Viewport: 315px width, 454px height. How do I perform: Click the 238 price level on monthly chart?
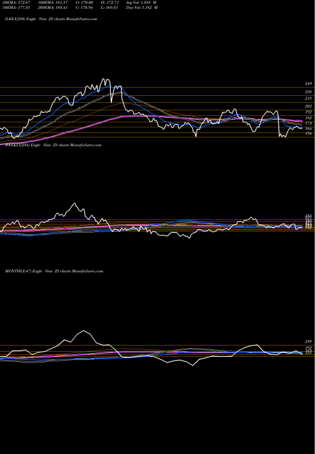pos(308,342)
